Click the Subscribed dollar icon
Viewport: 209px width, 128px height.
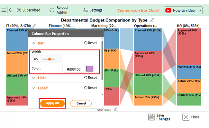[x=19, y=10]
